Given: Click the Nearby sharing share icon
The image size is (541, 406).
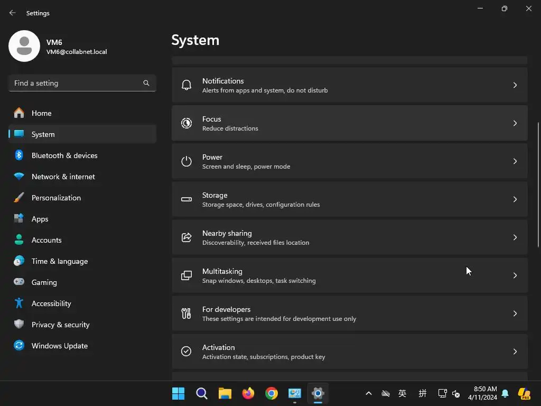Looking at the screenshot, I should click(x=186, y=237).
